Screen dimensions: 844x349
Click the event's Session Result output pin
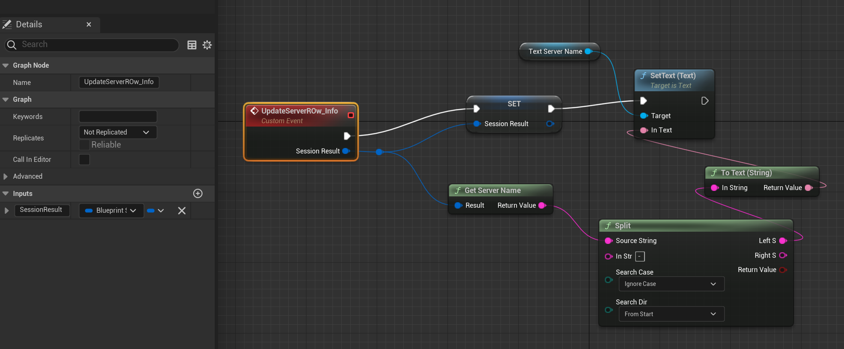346,151
